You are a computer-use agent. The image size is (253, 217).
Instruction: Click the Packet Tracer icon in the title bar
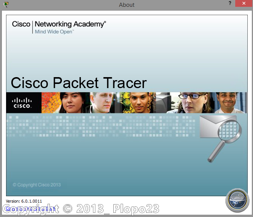(x=6, y=5)
